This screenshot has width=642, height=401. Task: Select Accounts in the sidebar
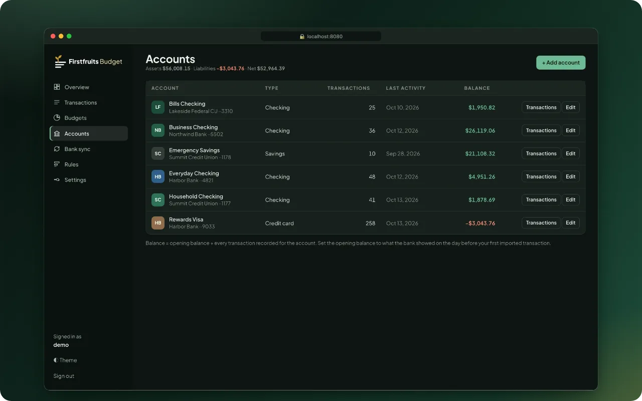(89, 133)
